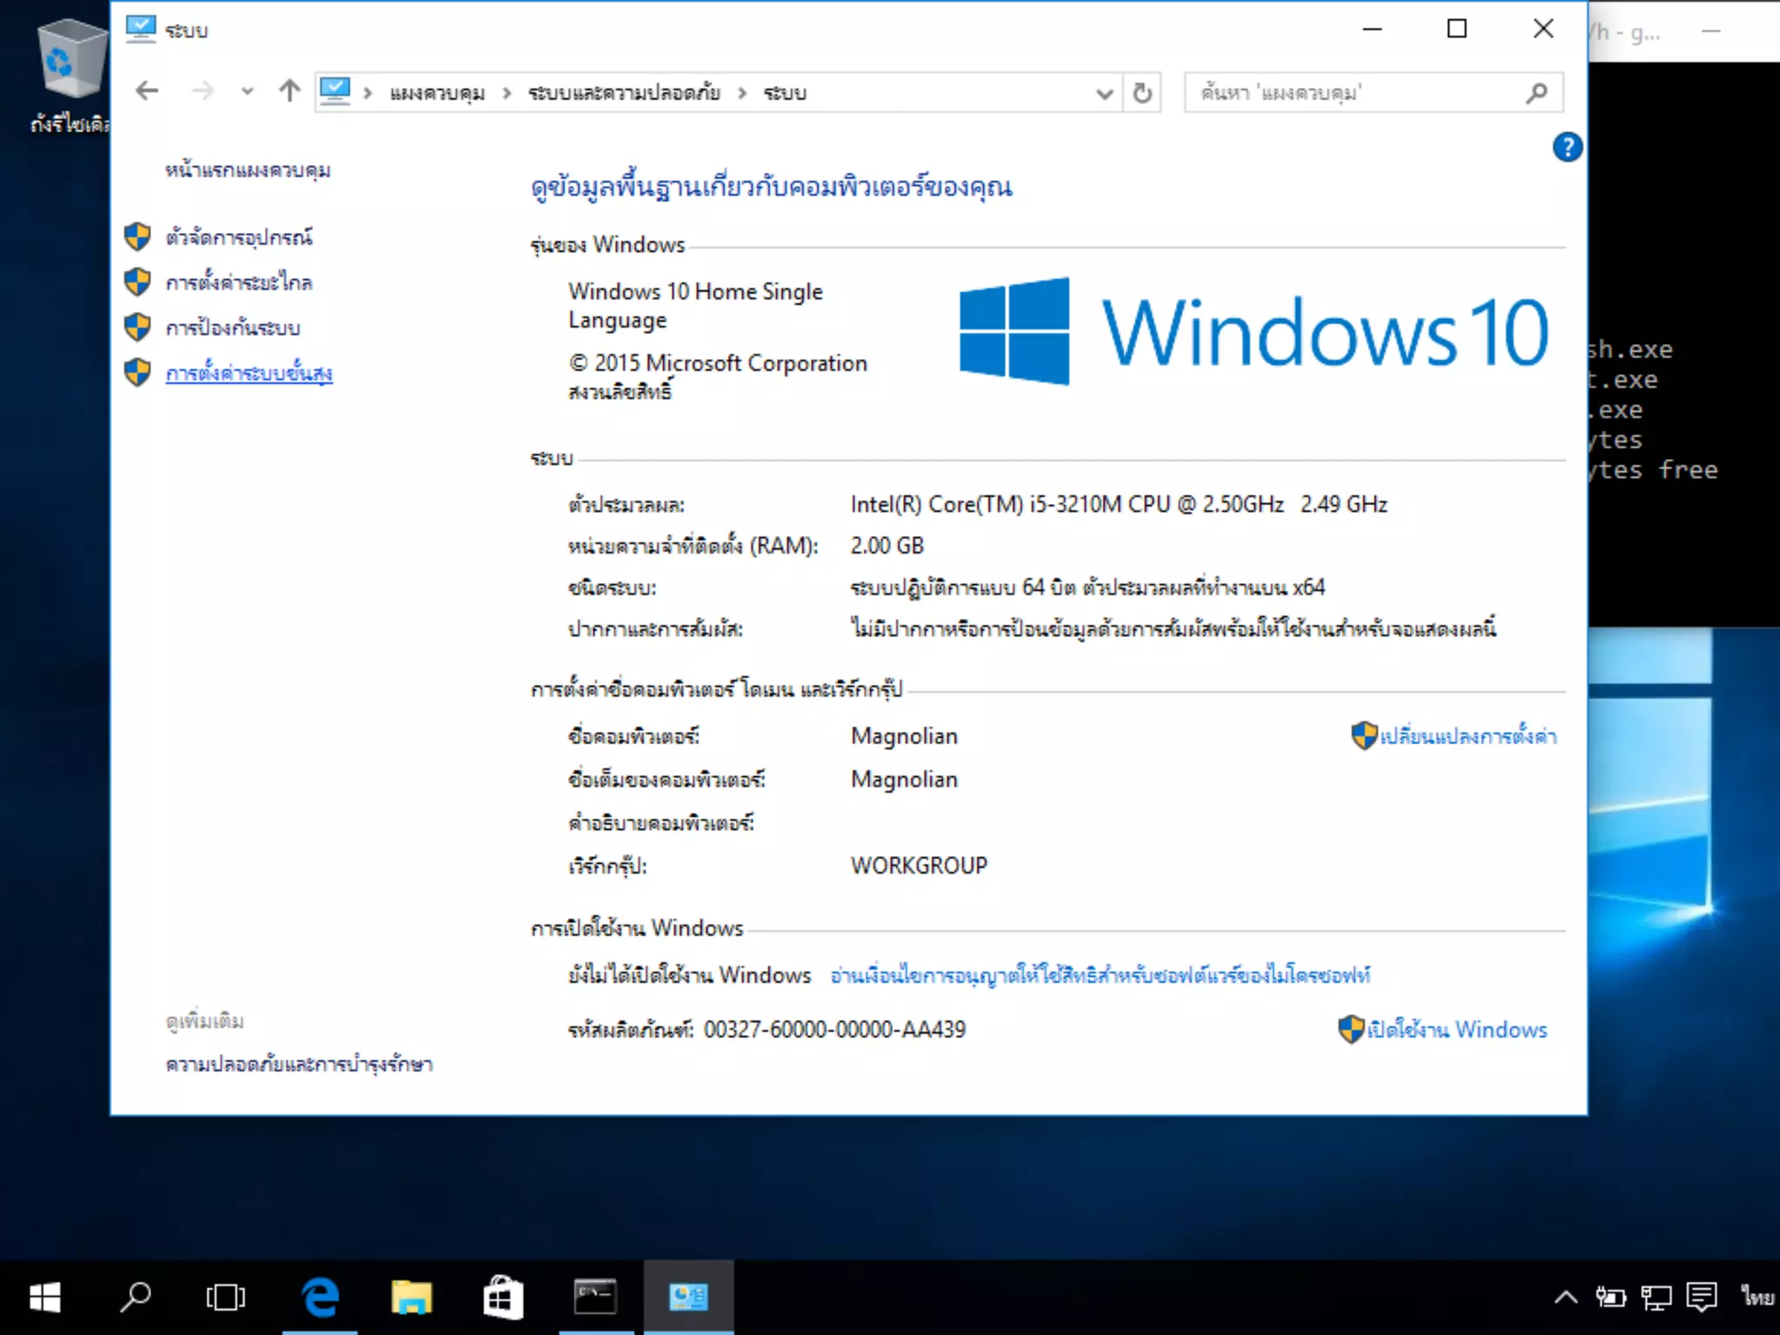
Task: Open the Store app on taskbar
Action: [x=502, y=1298]
